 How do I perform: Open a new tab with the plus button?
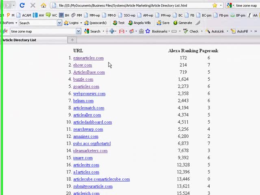[x=72, y=40]
